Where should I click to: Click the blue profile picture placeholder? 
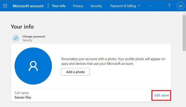33,66
